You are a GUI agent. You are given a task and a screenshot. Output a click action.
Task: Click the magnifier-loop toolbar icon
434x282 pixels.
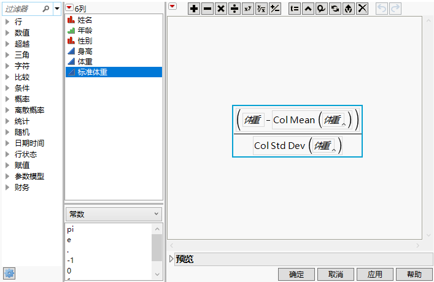[321, 9]
